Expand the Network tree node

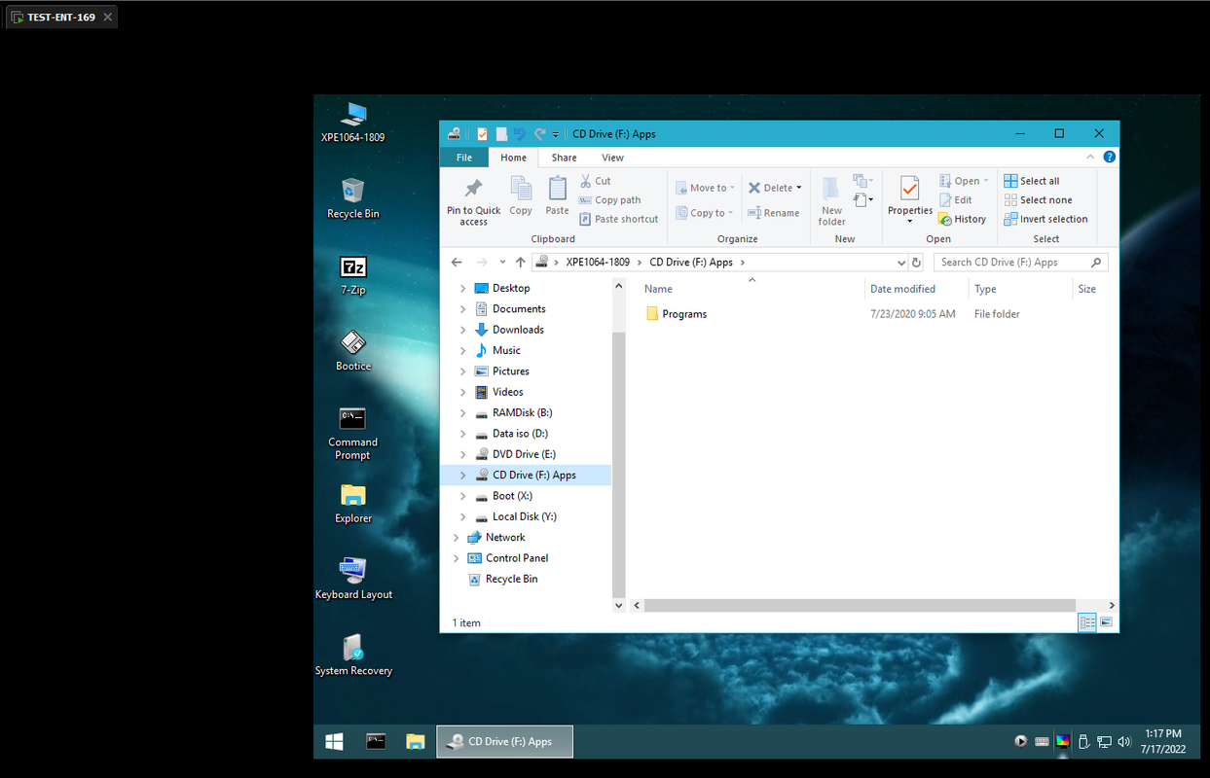pos(457,538)
